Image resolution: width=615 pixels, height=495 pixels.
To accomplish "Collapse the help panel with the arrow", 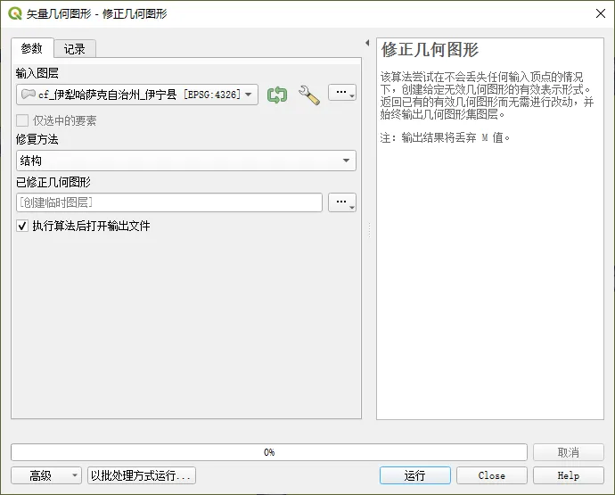I will [x=367, y=43].
